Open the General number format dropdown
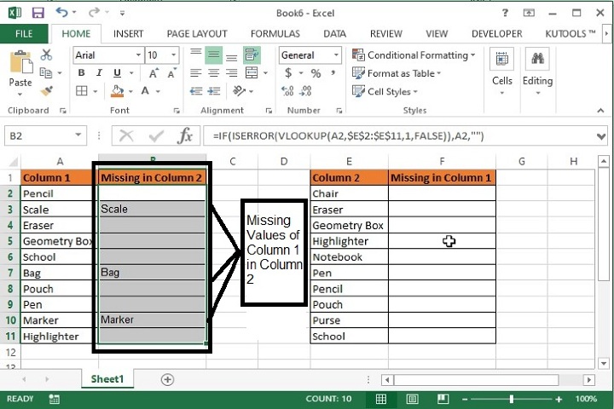Image resolution: width=614 pixels, height=409 pixels. (x=336, y=55)
